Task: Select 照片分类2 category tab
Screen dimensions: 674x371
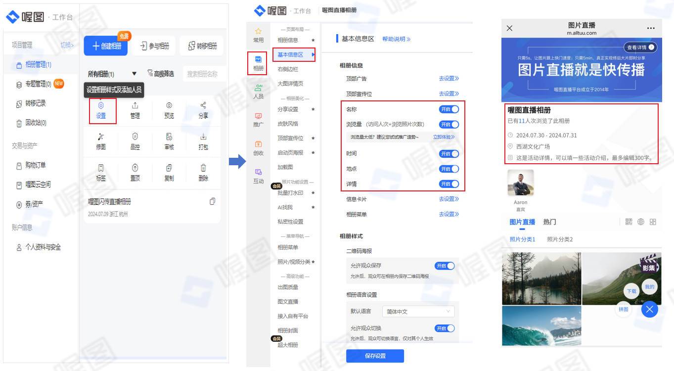Action: pyautogui.click(x=560, y=239)
